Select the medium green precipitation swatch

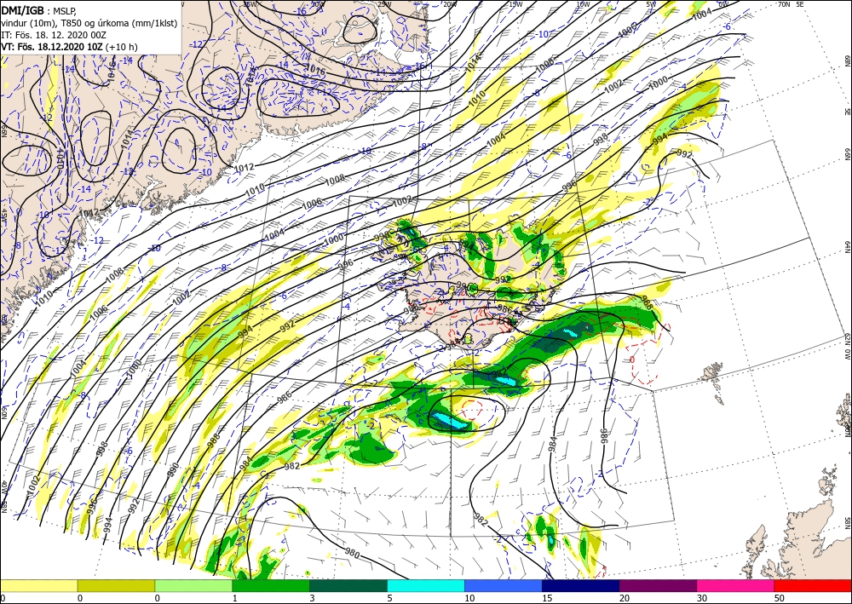271,585
